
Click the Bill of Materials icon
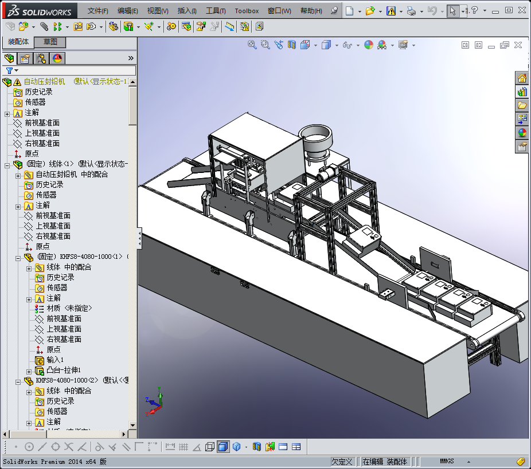click(x=186, y=26)
